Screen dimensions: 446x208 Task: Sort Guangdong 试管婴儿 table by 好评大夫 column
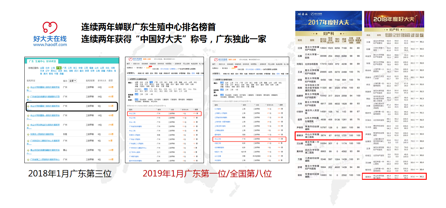click(185, 110)
